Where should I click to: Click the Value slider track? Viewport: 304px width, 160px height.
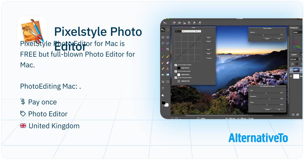coord(265,105)
